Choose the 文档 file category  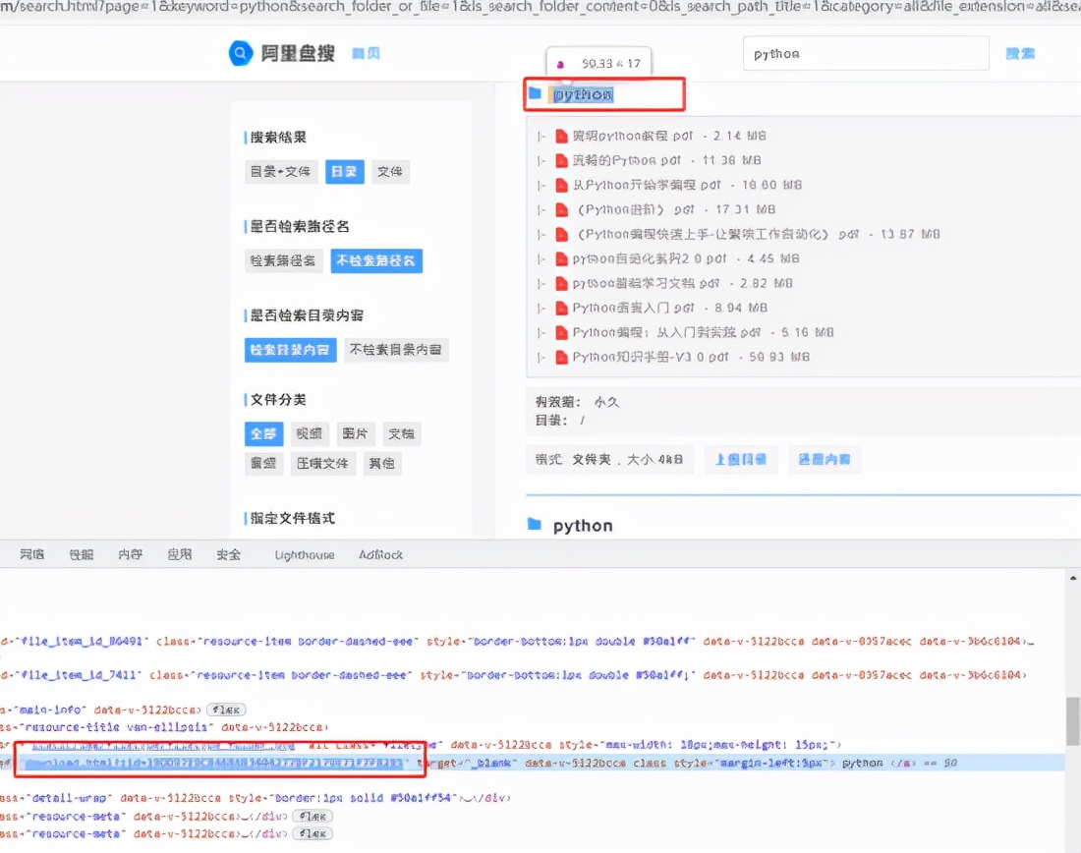(402, 433)
